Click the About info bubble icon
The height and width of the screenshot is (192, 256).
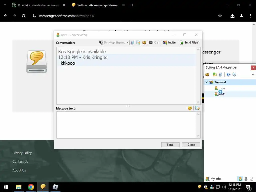tap(234, 74)
